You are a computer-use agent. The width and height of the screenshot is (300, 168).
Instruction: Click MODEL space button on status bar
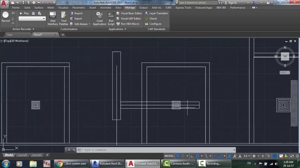tap(169, 156)
